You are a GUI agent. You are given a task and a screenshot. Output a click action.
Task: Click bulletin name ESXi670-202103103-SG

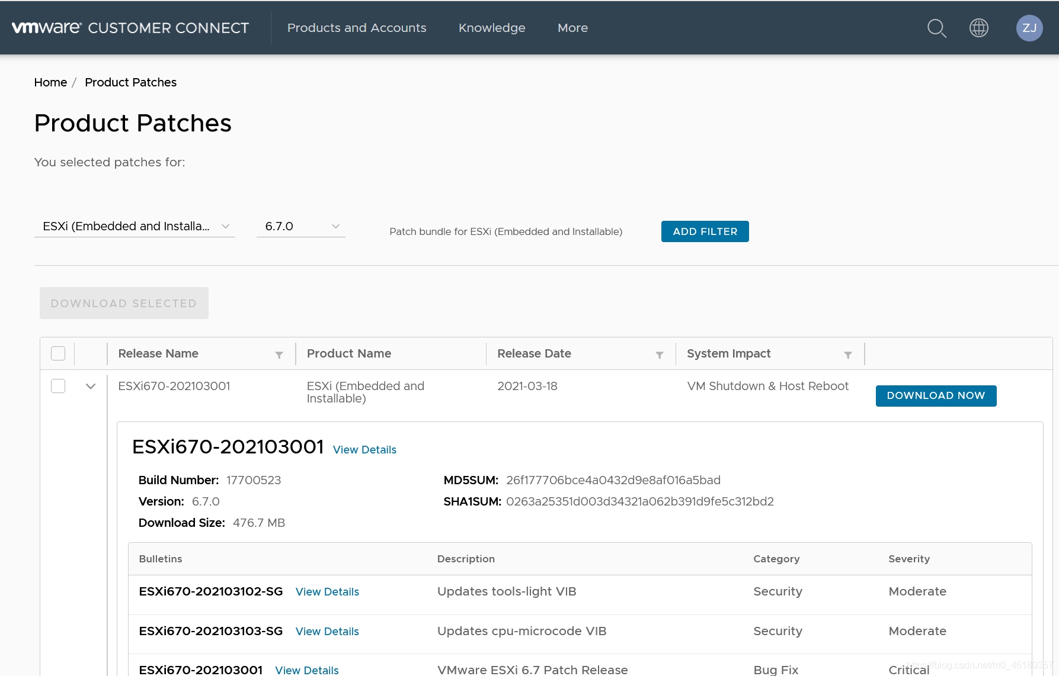point(211,631)
